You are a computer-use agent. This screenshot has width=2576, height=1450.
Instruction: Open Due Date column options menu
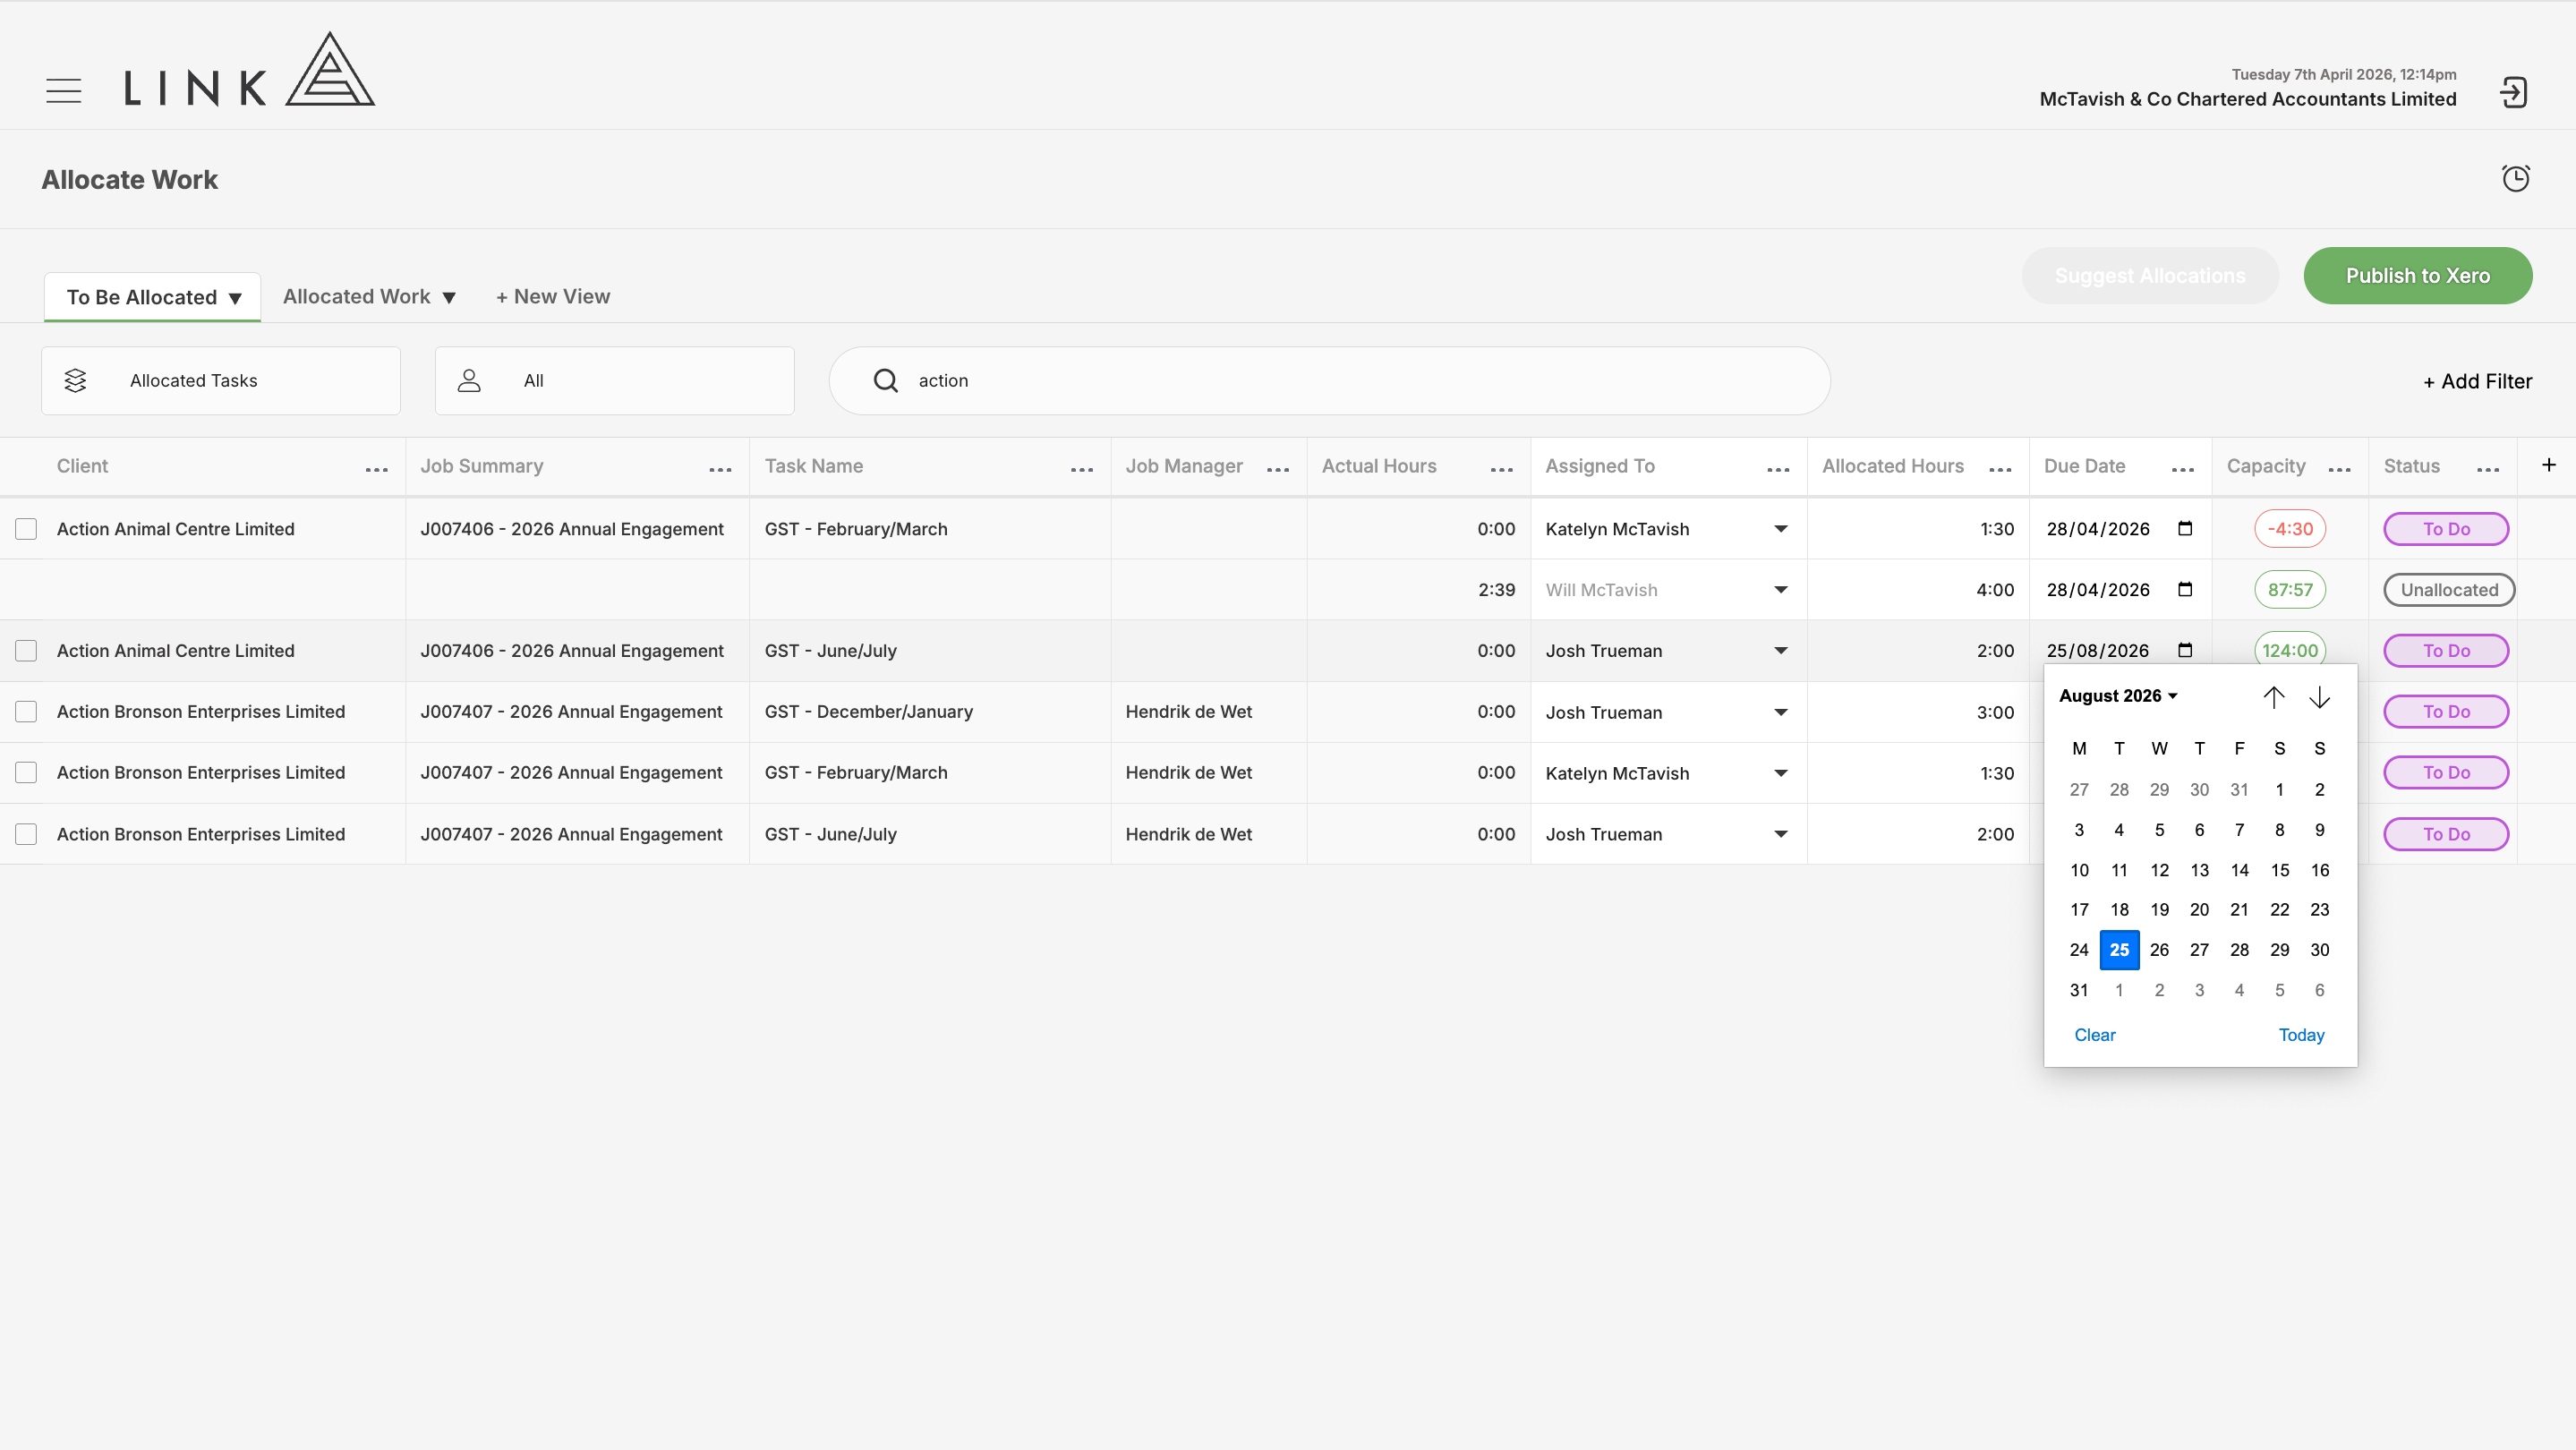pyautogui.click(x=2183, y=469)
